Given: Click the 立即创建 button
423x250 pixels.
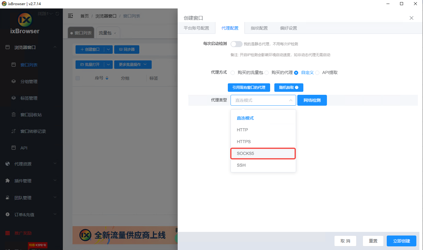Looking at the screenshot, I should click(401, 241).
